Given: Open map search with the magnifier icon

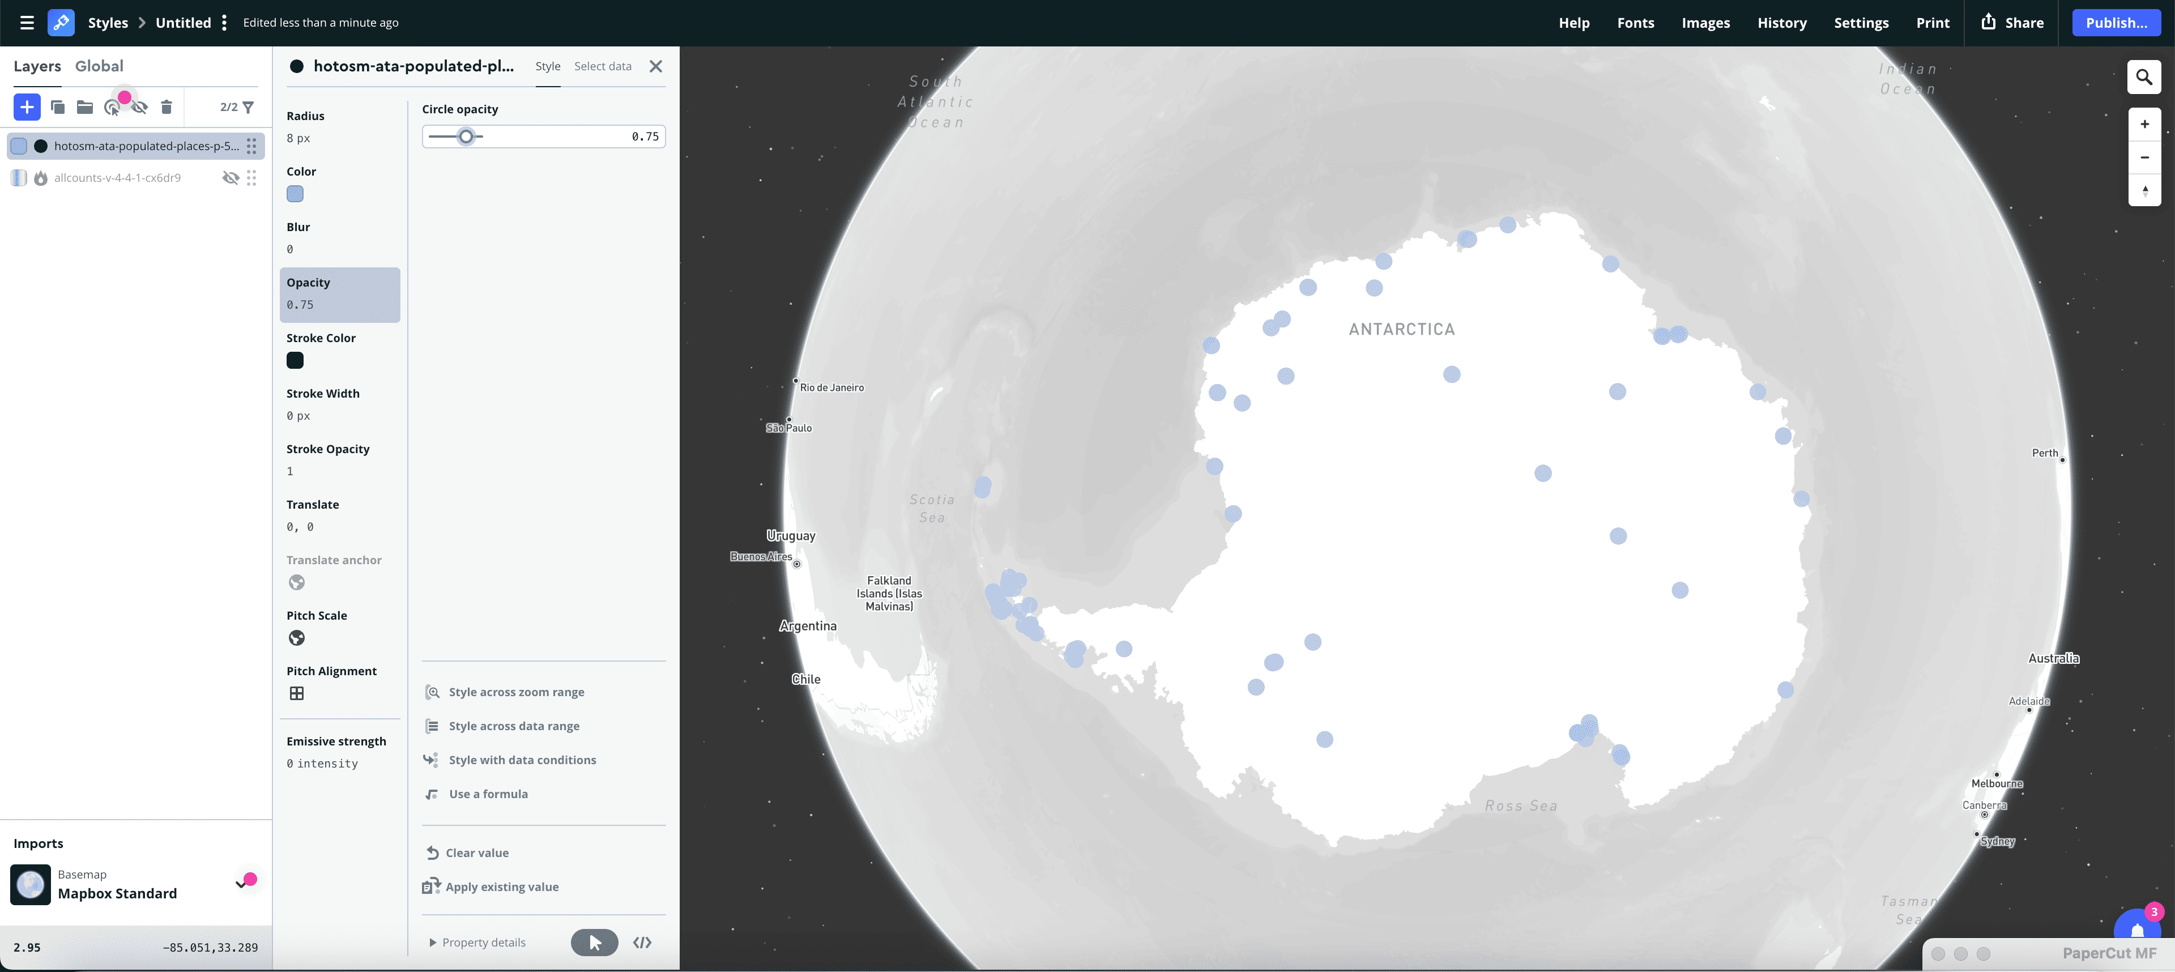Looking at the screenshot, I should (2144, 77).
